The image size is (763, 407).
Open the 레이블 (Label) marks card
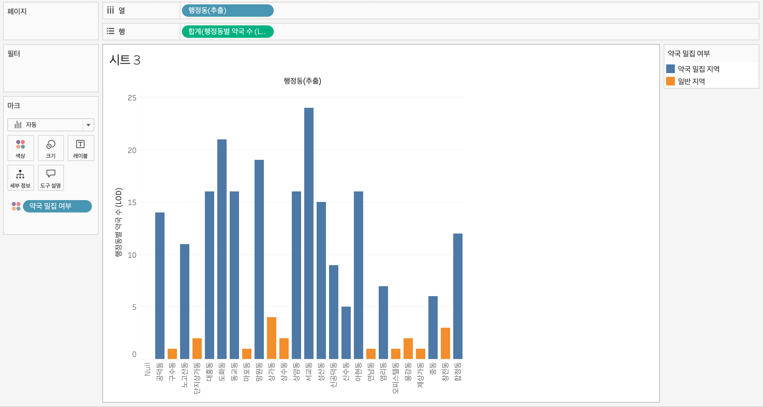coord(81,148)
